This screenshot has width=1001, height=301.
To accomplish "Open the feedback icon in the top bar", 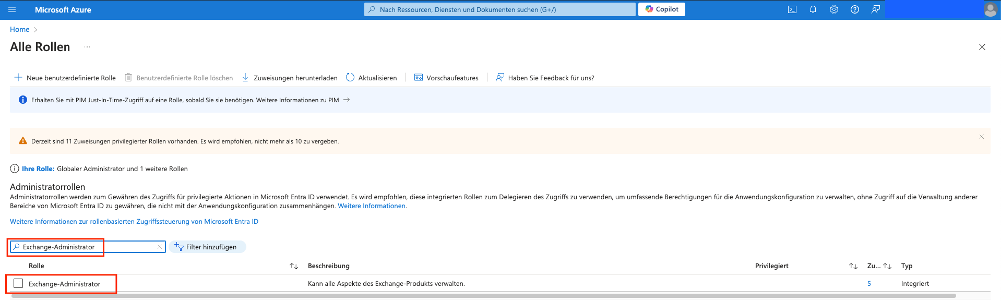I will click(x=876, y=9).
